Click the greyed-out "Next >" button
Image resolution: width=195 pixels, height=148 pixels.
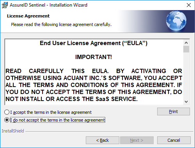pyautogui.click(x=137, y=140)
